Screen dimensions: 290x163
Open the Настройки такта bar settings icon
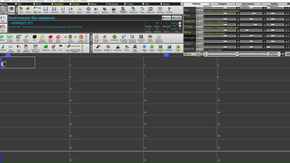[141, 38]
